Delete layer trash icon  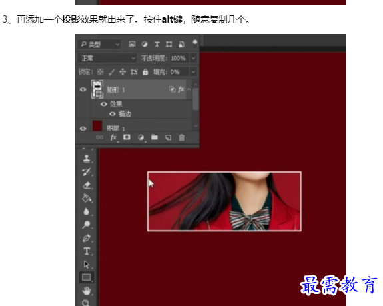pyautogui.click(x=181, y=137)
